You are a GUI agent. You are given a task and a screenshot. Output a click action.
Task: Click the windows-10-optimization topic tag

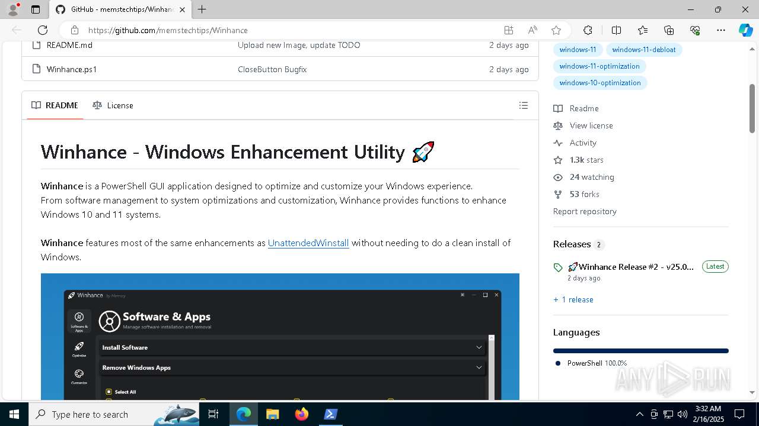pyautogui.click(x=600, y=83)
